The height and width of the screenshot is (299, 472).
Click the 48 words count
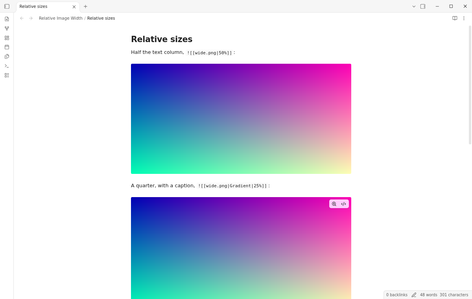point(428,295)
